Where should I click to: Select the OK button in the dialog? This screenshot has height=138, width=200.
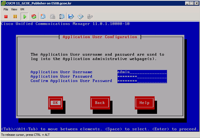click(x=56, y=103)
